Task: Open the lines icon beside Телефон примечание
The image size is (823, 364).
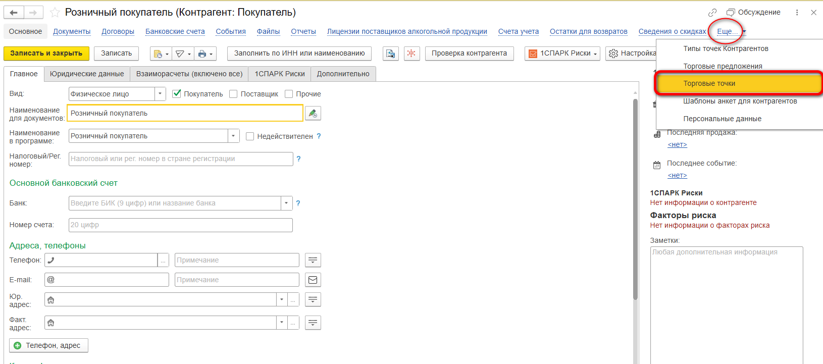Action: [313, 260]
